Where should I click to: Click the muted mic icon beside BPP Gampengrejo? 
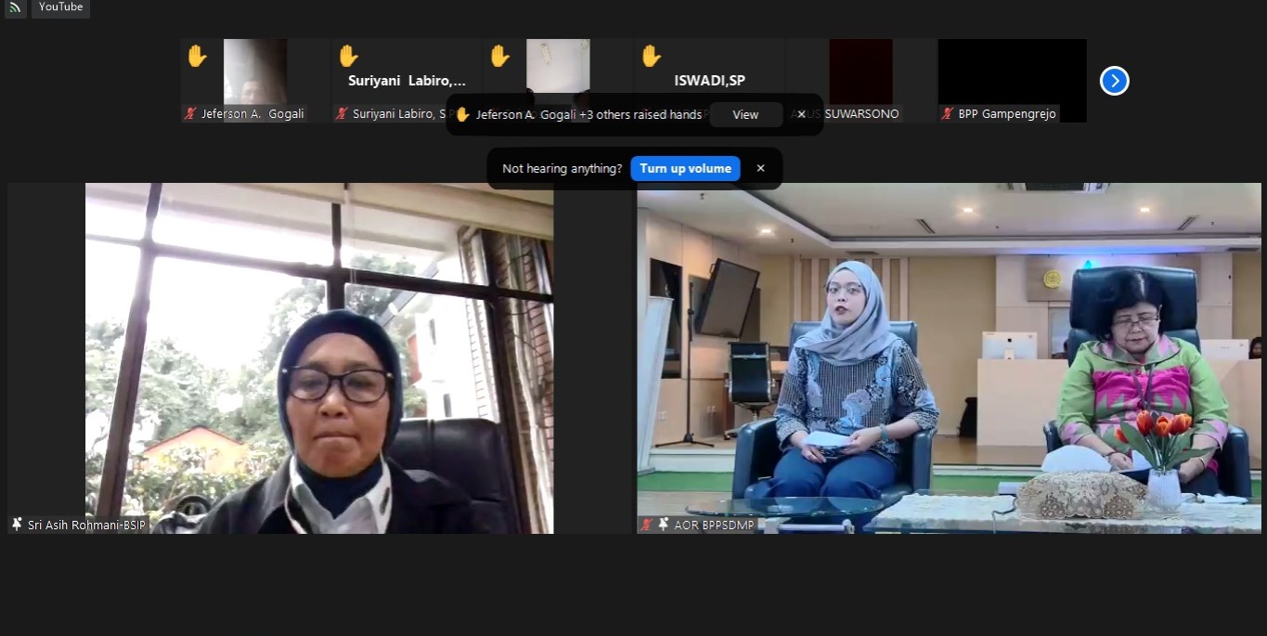click(946, 113)
